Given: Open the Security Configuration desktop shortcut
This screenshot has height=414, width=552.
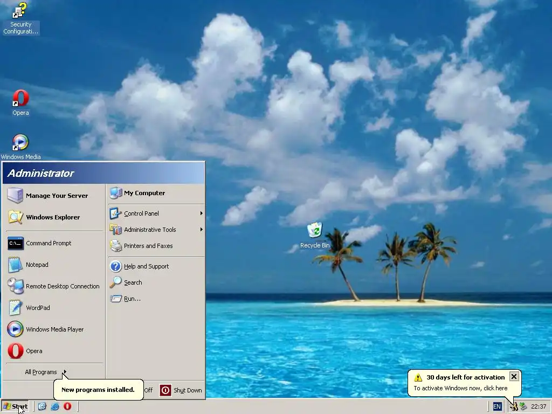Looking at the screenshot, I should (x=20, y=18).
